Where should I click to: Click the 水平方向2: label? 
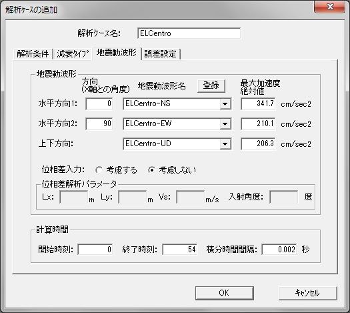(58, 123)
